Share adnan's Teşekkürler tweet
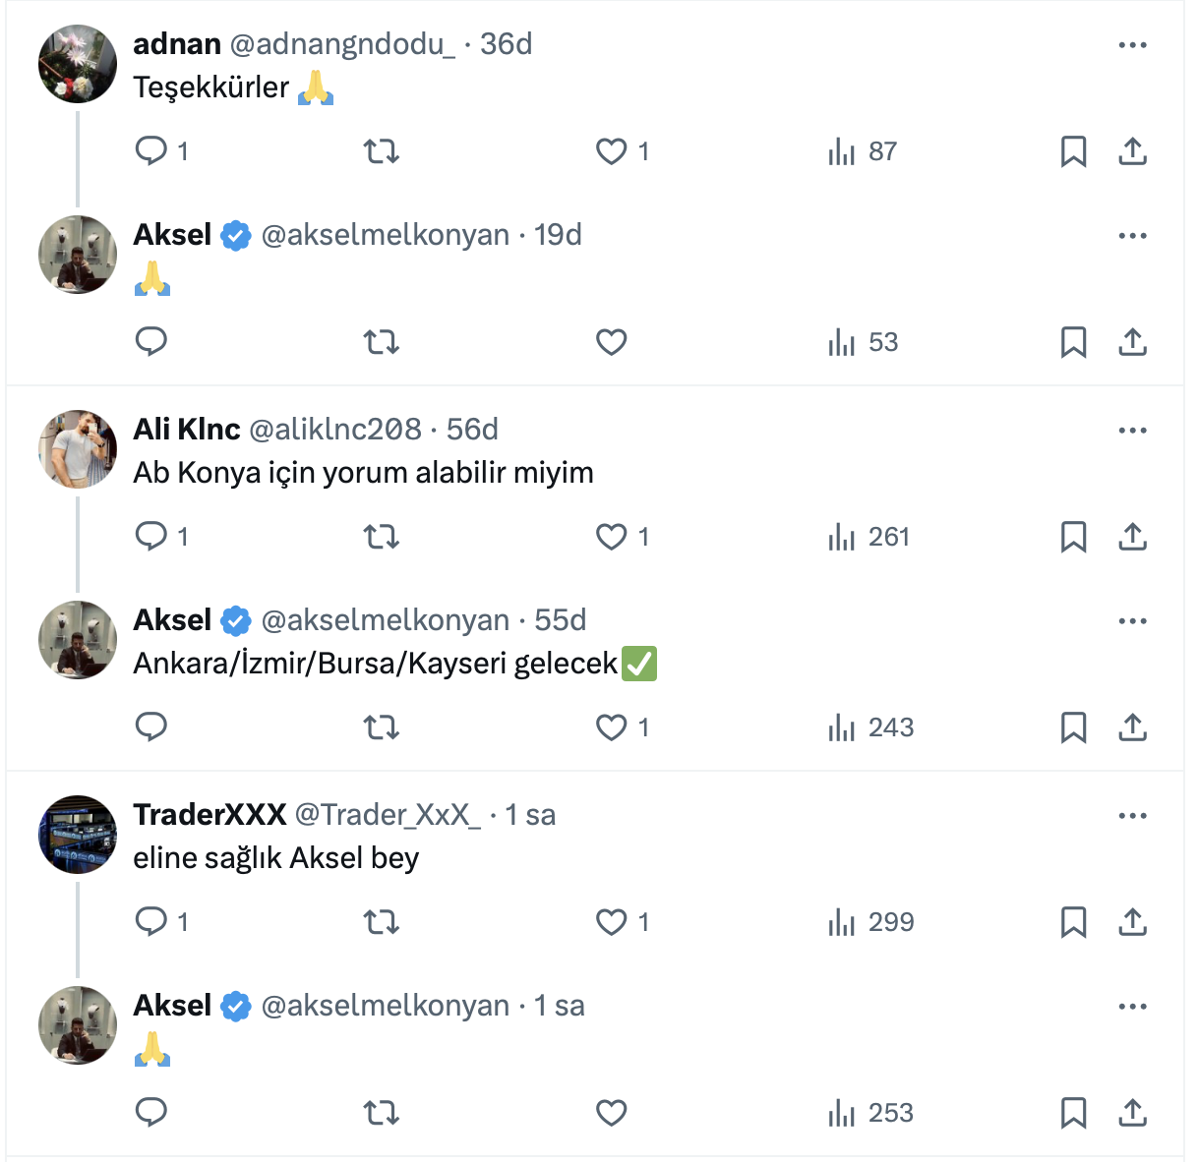 tap(1132, 151)
